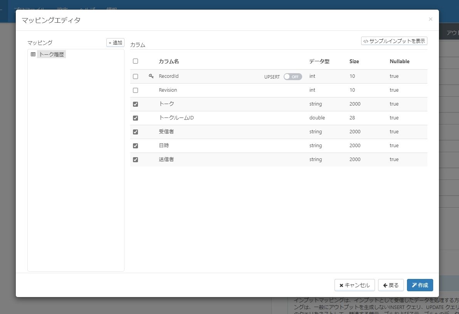Select the トーク履歴 mapping entry

[51, 54]
